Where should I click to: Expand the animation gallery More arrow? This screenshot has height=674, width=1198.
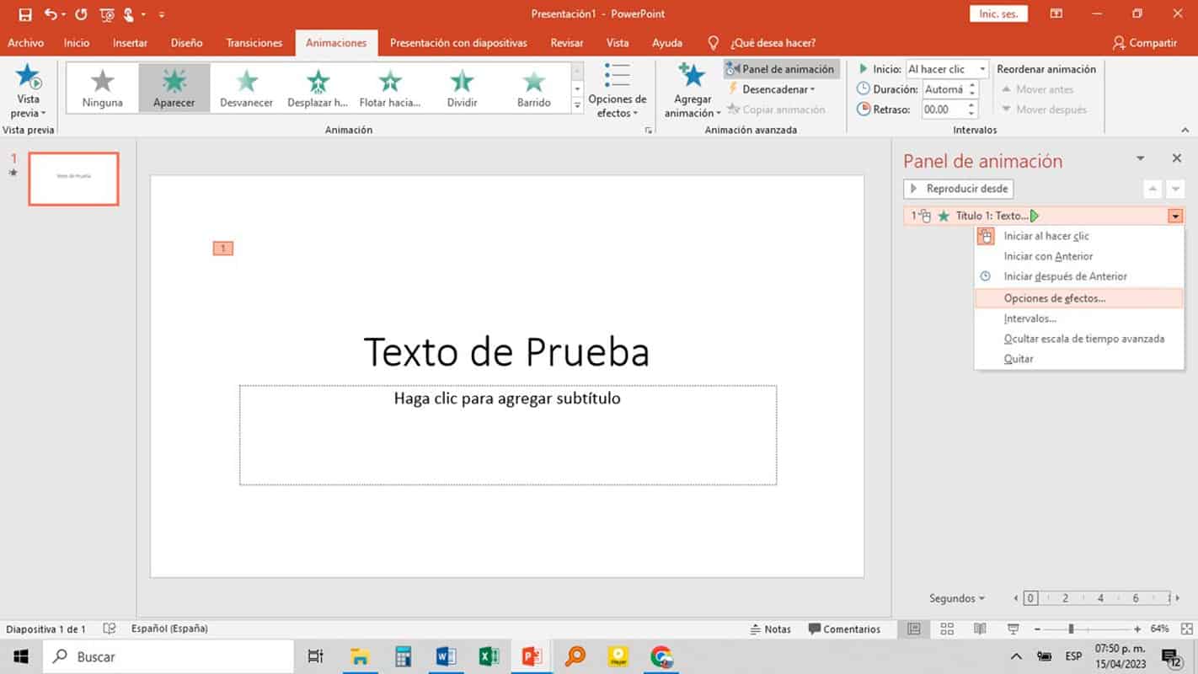577,105
